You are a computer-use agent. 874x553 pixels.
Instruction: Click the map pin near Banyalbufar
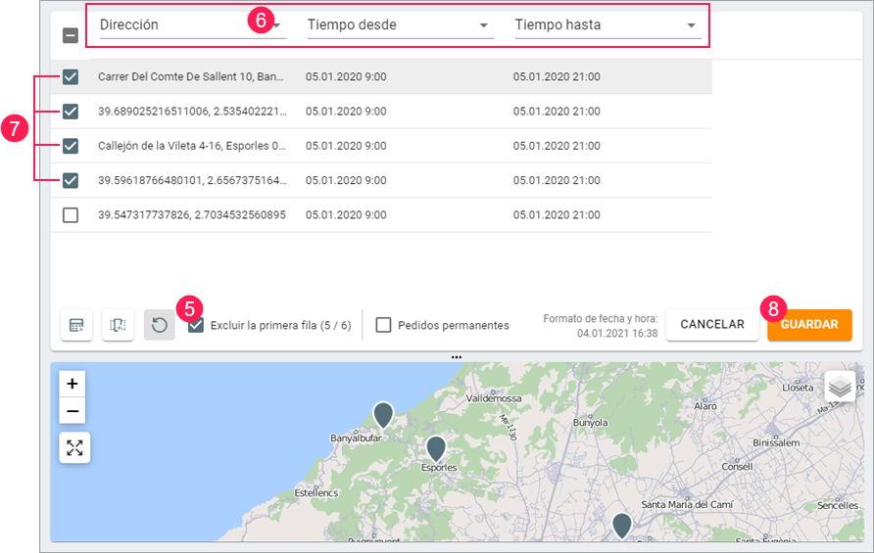click(383, 414)
